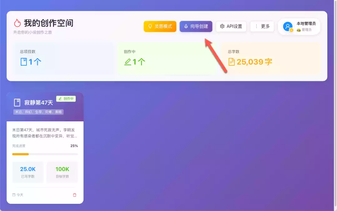Click the rocket icon in 向导创建
337x211 pixels.
click(x=186, y=26)
